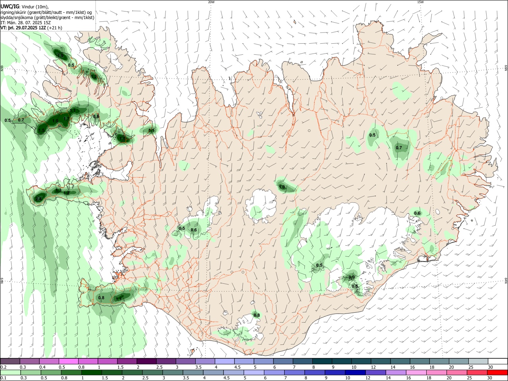Screen dimensions: 508x381
Task: Select the 1.3 rainfall value on Snæfellsnes peninsula
Action: click(58, 190)
